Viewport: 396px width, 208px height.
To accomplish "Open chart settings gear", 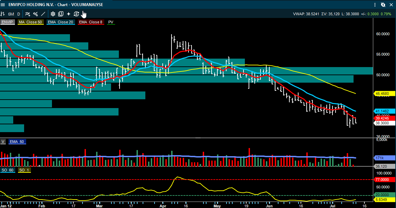I will pyautogui.click(x=53, y=14).
